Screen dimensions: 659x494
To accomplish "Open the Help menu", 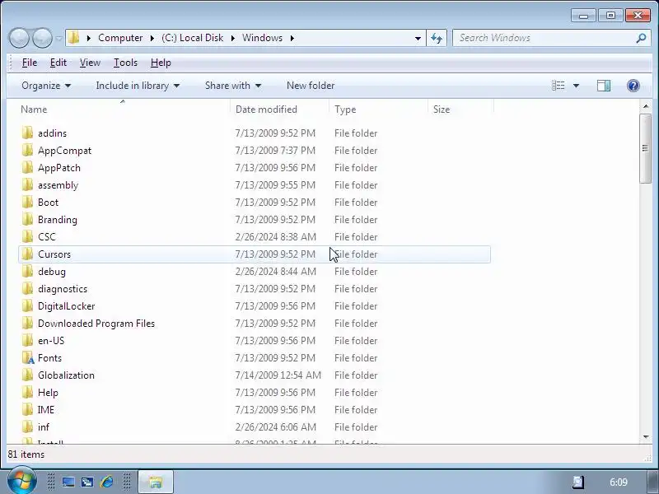I will (161, 63).
